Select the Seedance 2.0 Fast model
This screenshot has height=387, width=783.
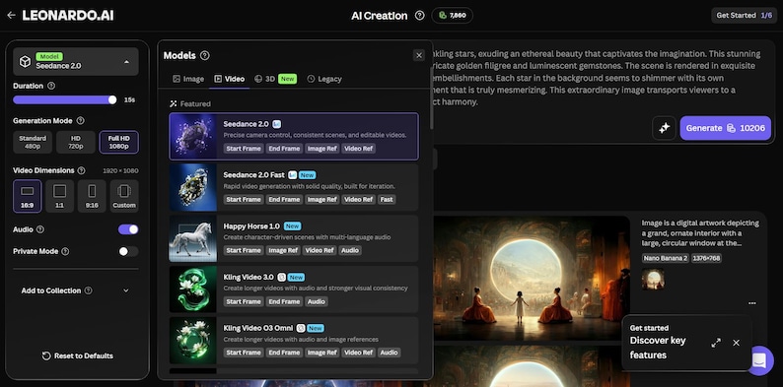pos(294,187)
